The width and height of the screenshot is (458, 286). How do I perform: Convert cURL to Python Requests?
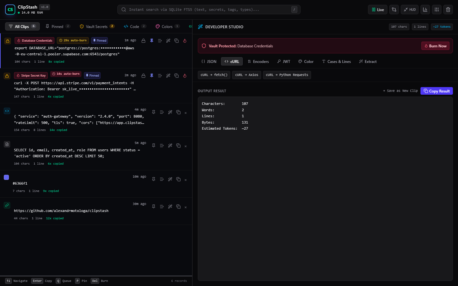point(287,75)
